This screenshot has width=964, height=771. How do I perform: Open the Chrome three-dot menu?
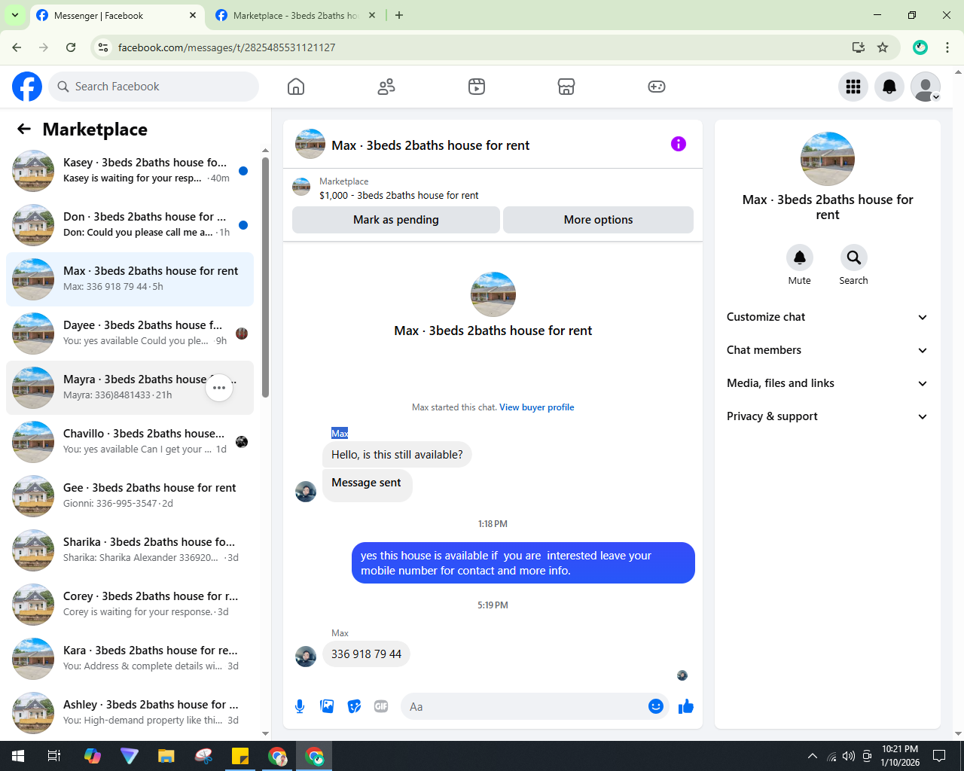click(x=947, y=47)
